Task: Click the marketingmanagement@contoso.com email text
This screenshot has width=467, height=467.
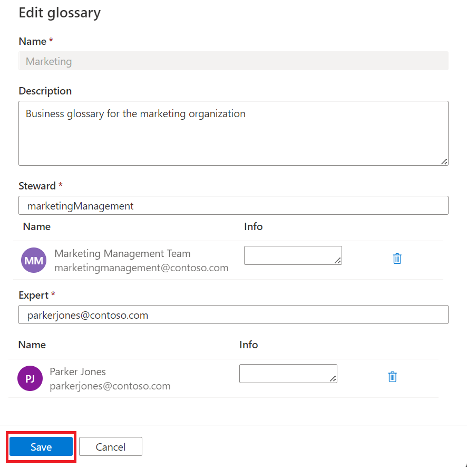Action: 141,268
